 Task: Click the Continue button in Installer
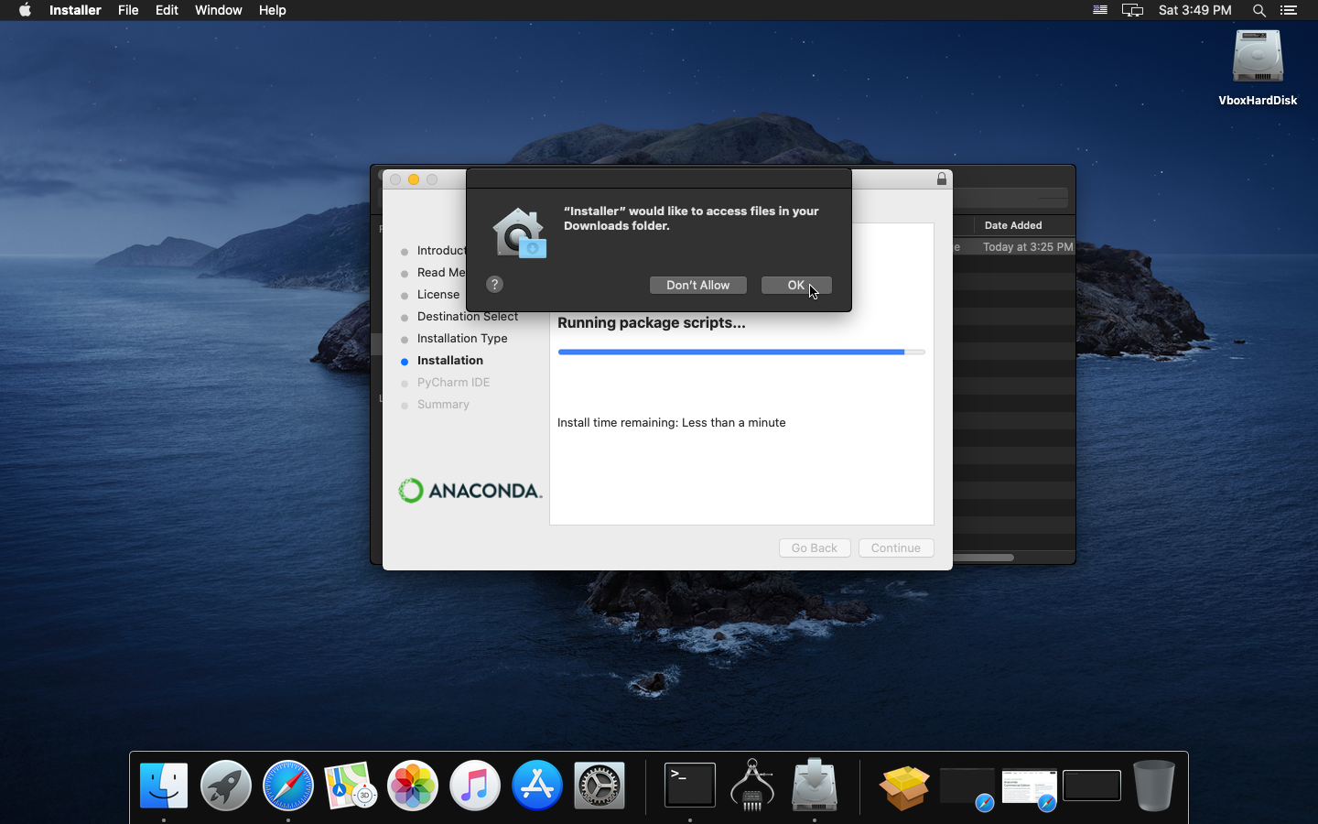(896, 548)
